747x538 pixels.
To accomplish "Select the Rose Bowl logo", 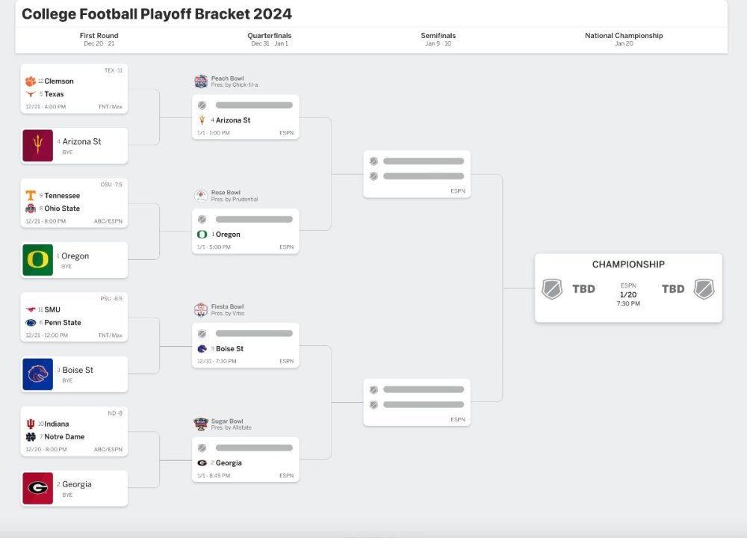I will pos(201,195).
